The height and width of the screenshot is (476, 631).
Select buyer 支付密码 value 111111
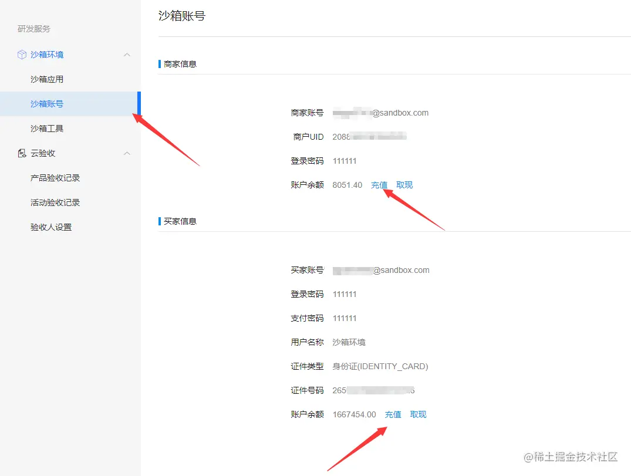[x=345, y=318]
